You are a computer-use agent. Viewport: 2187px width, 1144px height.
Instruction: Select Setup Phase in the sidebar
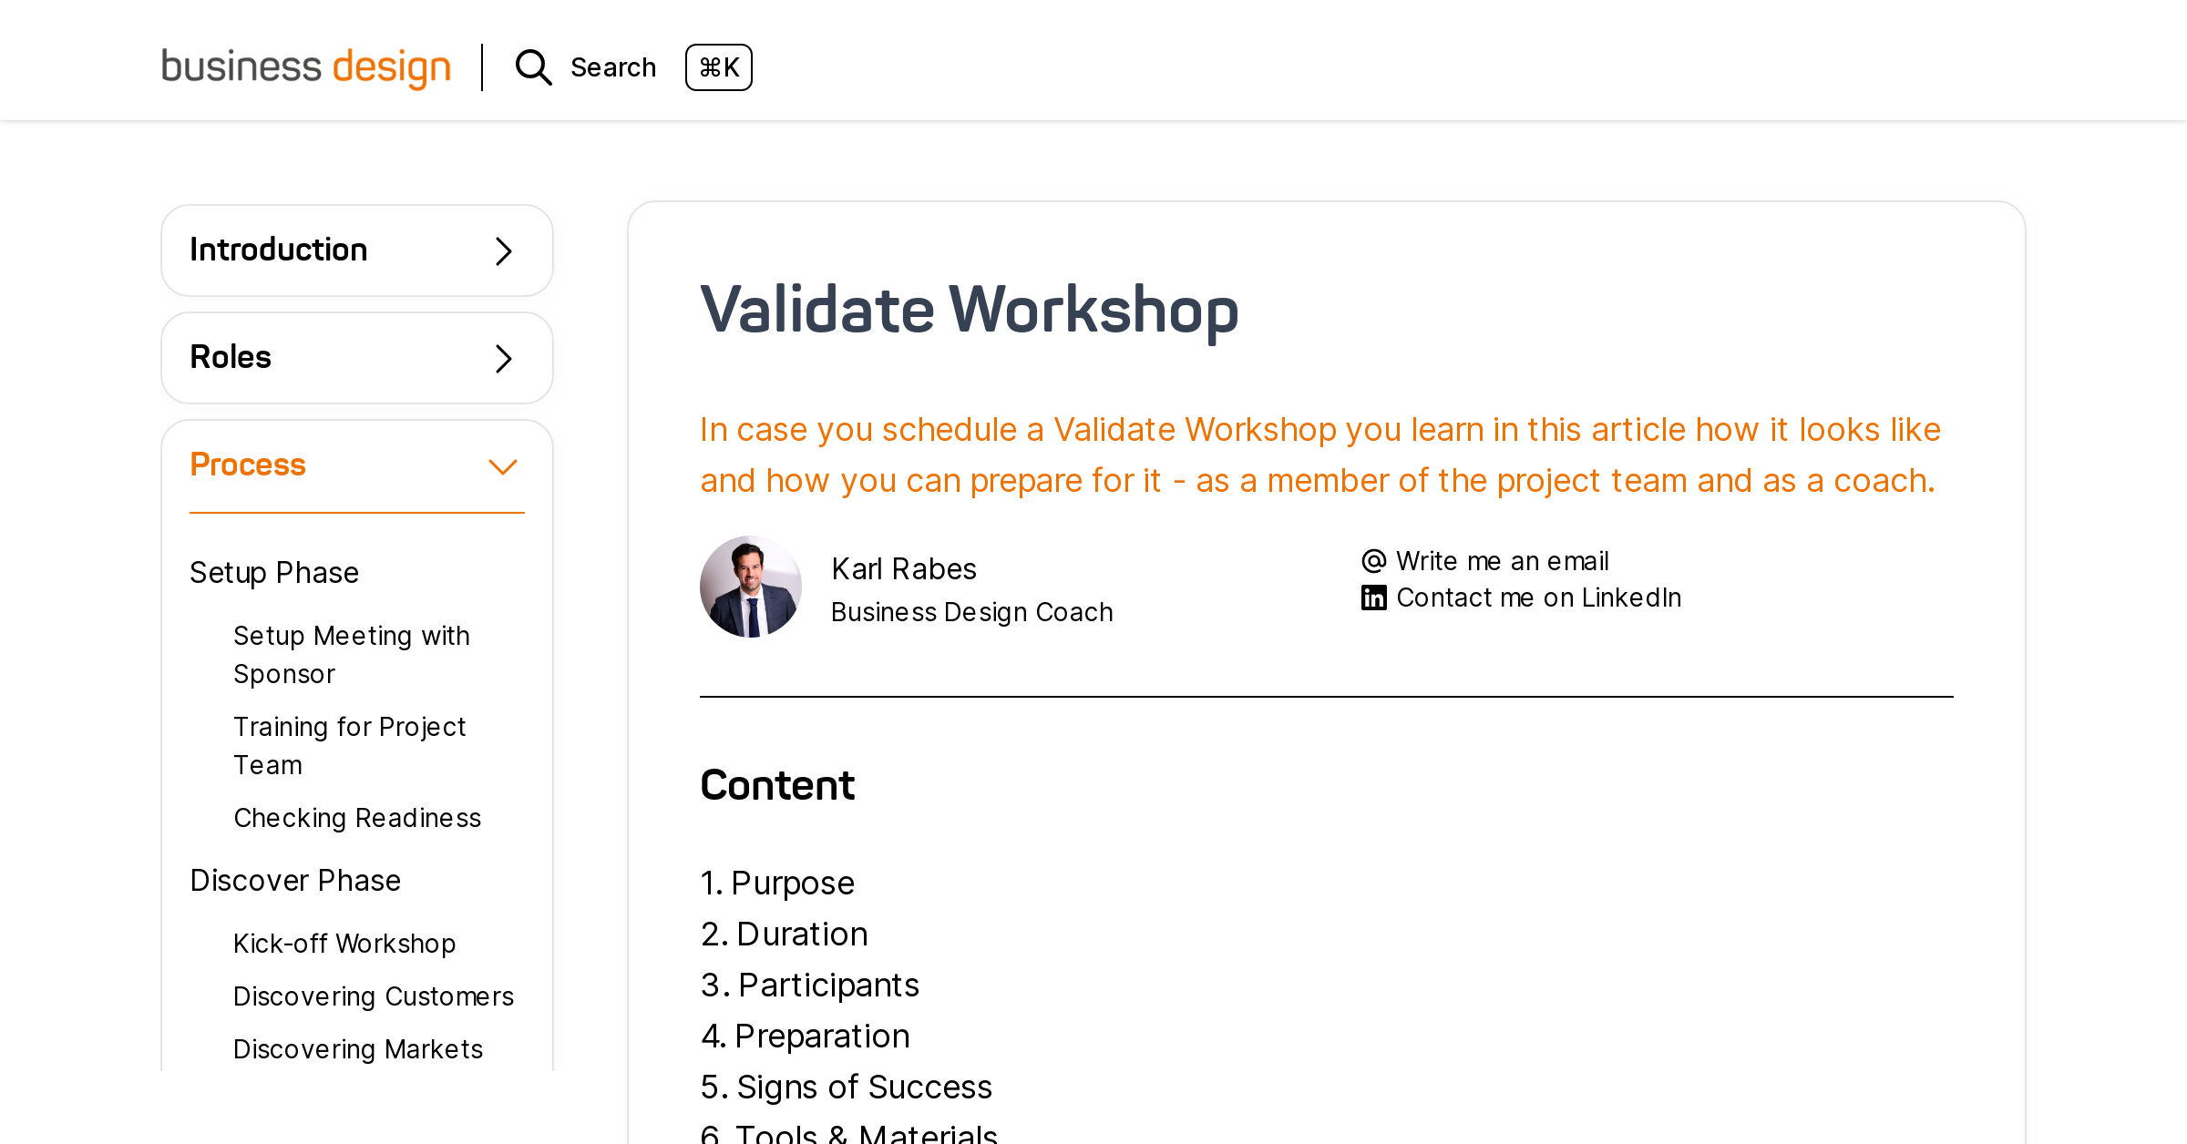(x=274, y=572)
